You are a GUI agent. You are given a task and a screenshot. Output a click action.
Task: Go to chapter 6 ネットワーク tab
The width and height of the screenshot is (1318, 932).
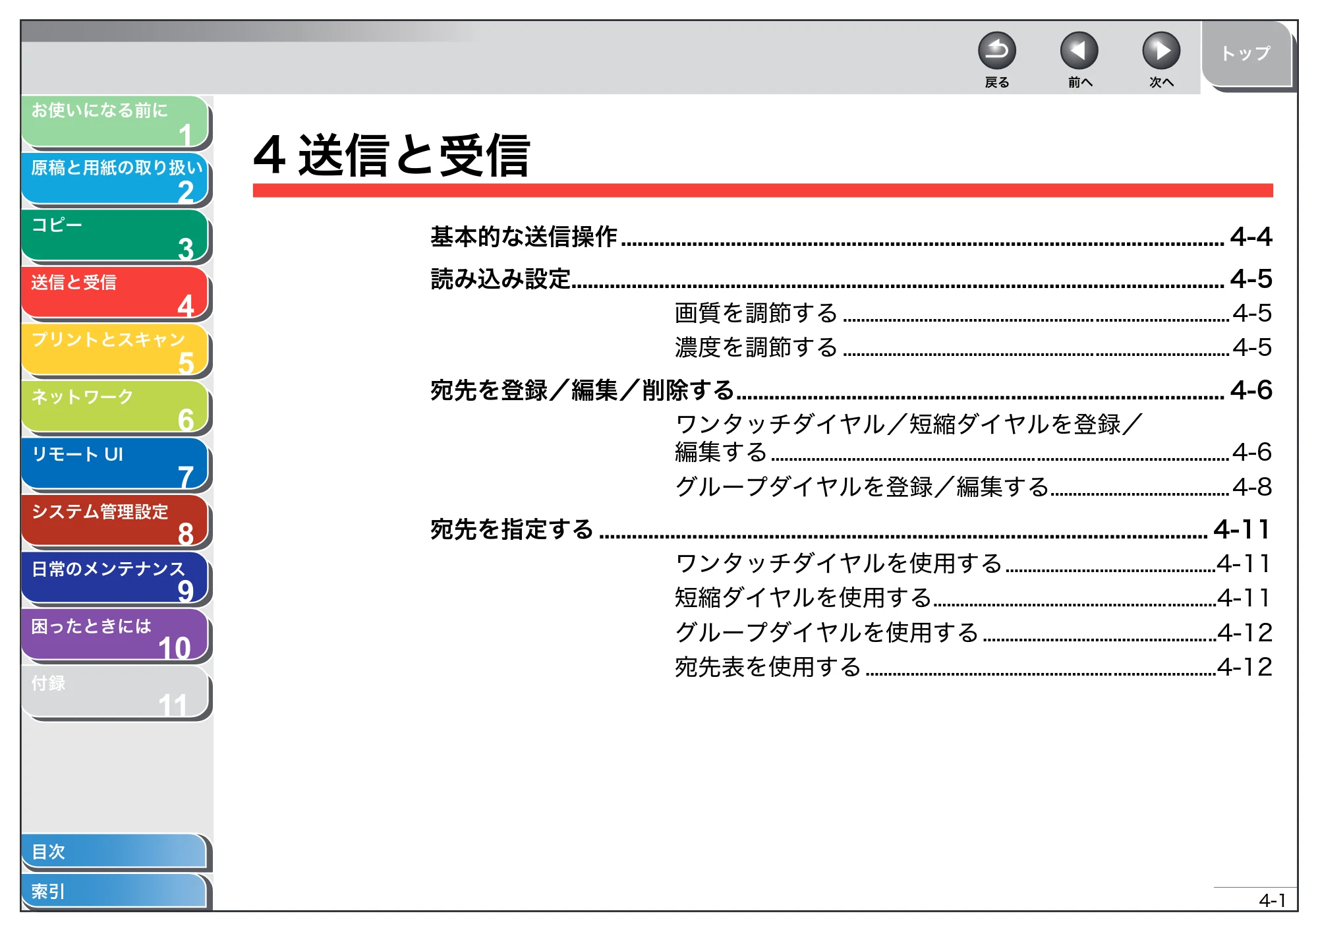[x=115, y=407]
